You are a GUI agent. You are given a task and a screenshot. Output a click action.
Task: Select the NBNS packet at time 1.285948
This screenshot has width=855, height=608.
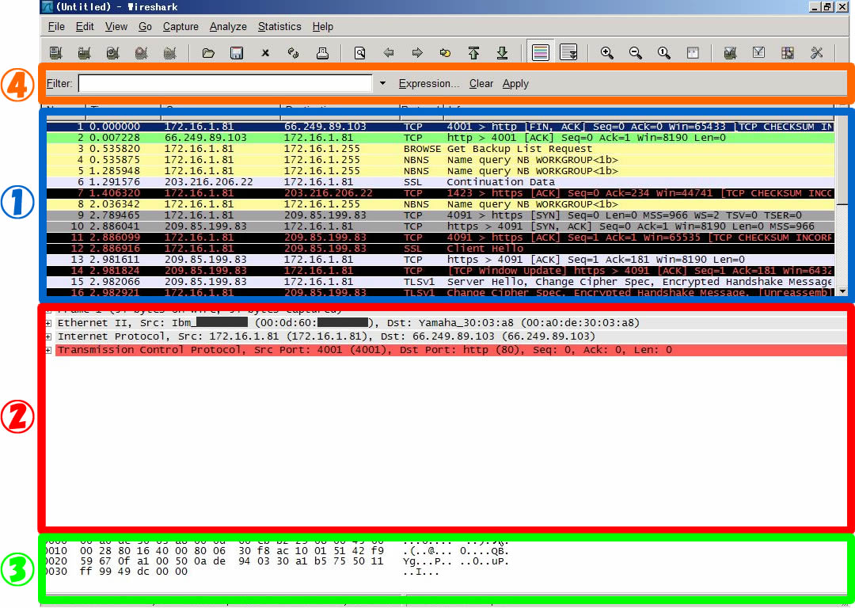440,171
